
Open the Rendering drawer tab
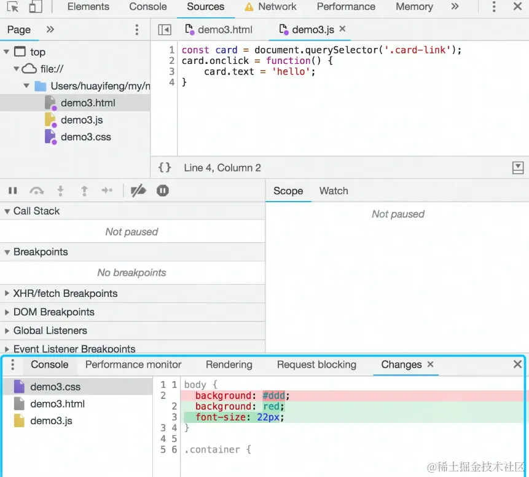point(229,365)
